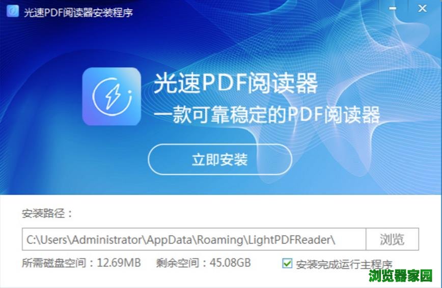Viewport: 442px width, 288px height.
Task: Click the 光速PDF阅读器安装程序 title text
Action: [78, 12]
